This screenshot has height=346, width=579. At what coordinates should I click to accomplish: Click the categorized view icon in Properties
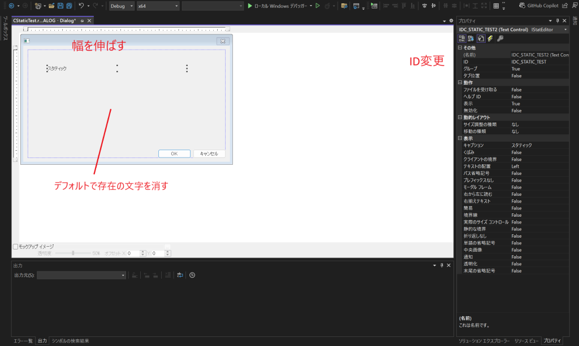[x=462, y=38]
